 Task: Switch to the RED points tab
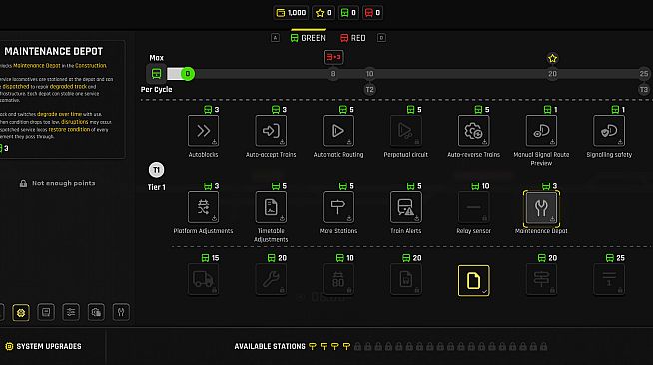(353, 38)
